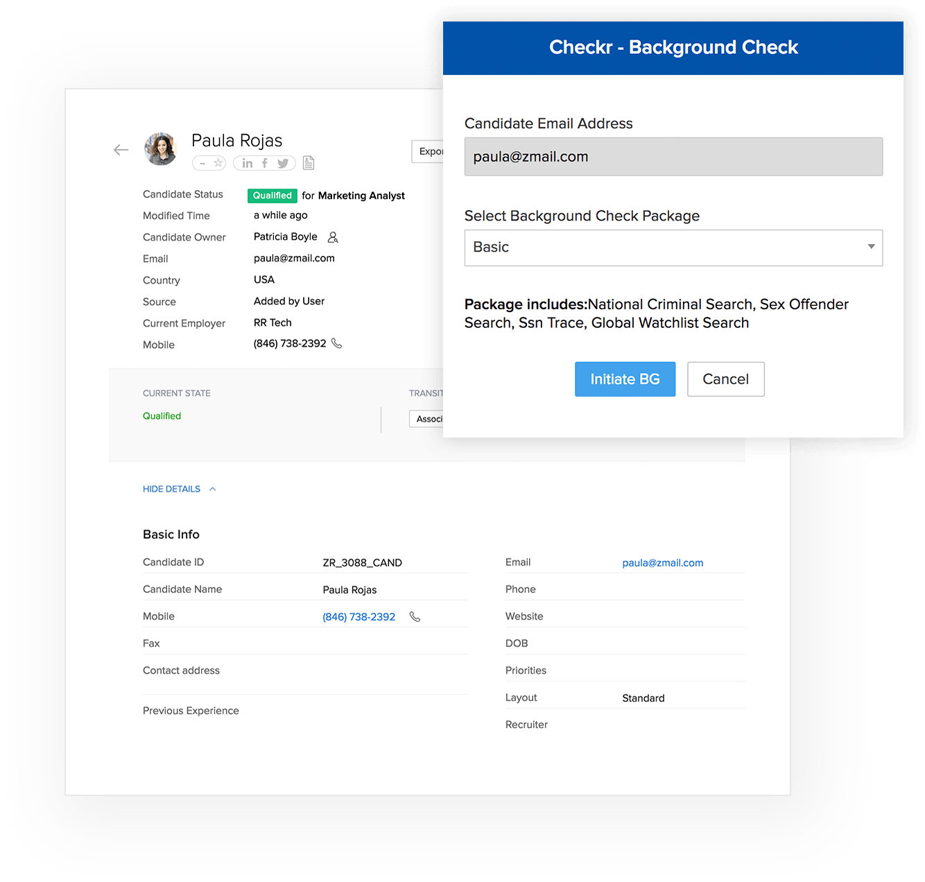Viewport: 925px width, 882px height.
Task: Cancel the background check dialog
Action: click(725, 379)
